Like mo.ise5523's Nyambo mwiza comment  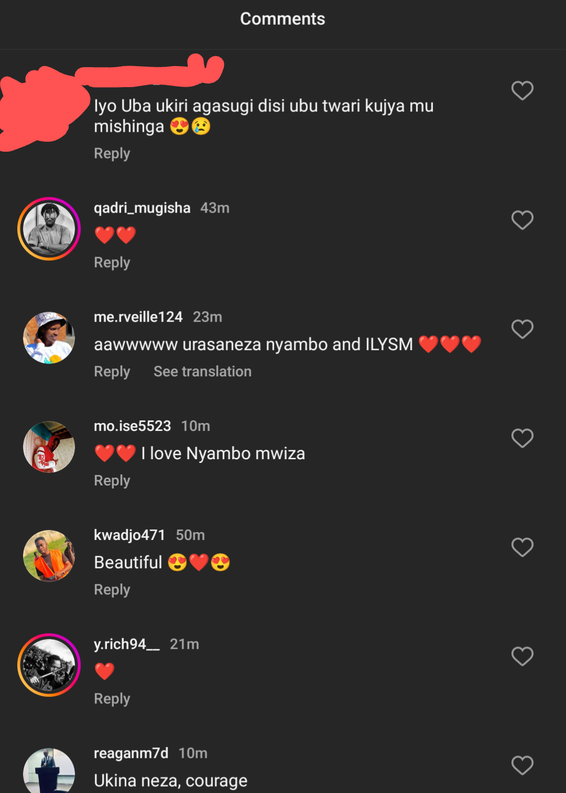(522, 438)
